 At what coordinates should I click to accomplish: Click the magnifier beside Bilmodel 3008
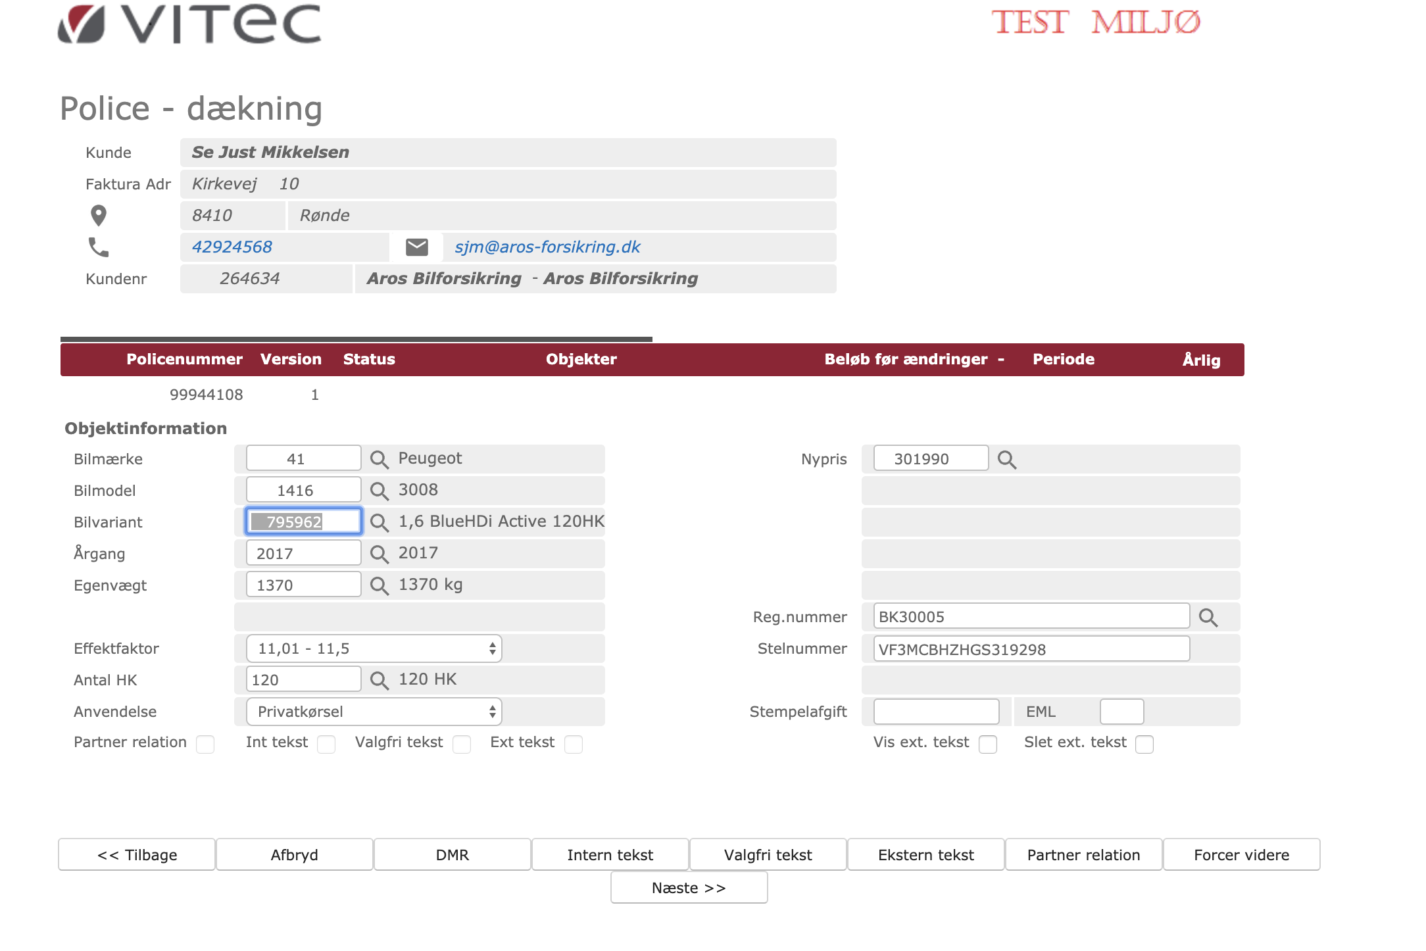pos(379,491)
